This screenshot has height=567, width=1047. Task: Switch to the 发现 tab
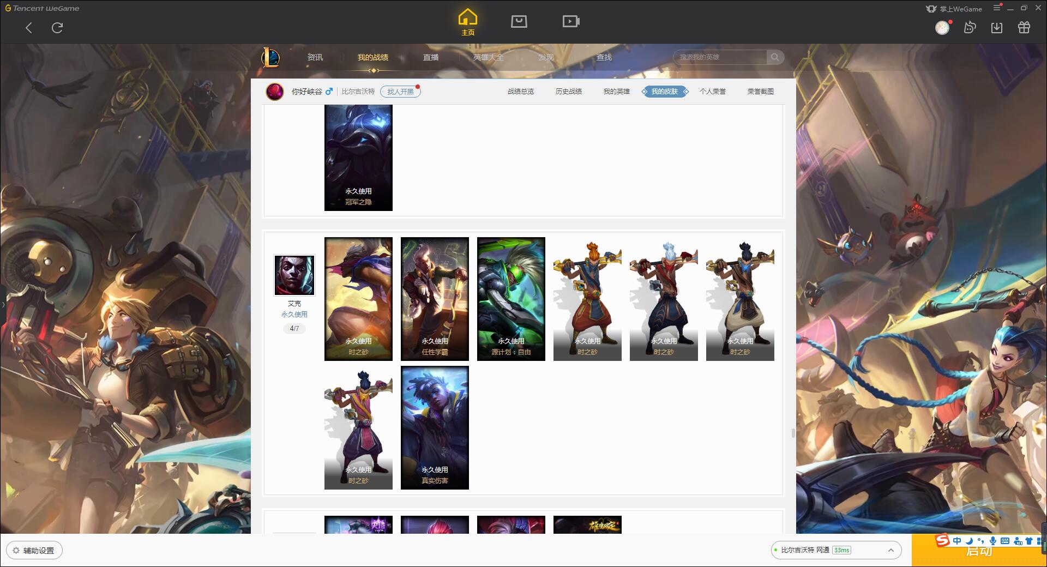[x=546, y=57]
